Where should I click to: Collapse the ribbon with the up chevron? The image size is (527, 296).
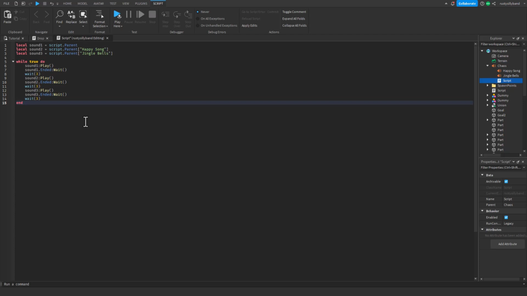[x=446, y=4]
